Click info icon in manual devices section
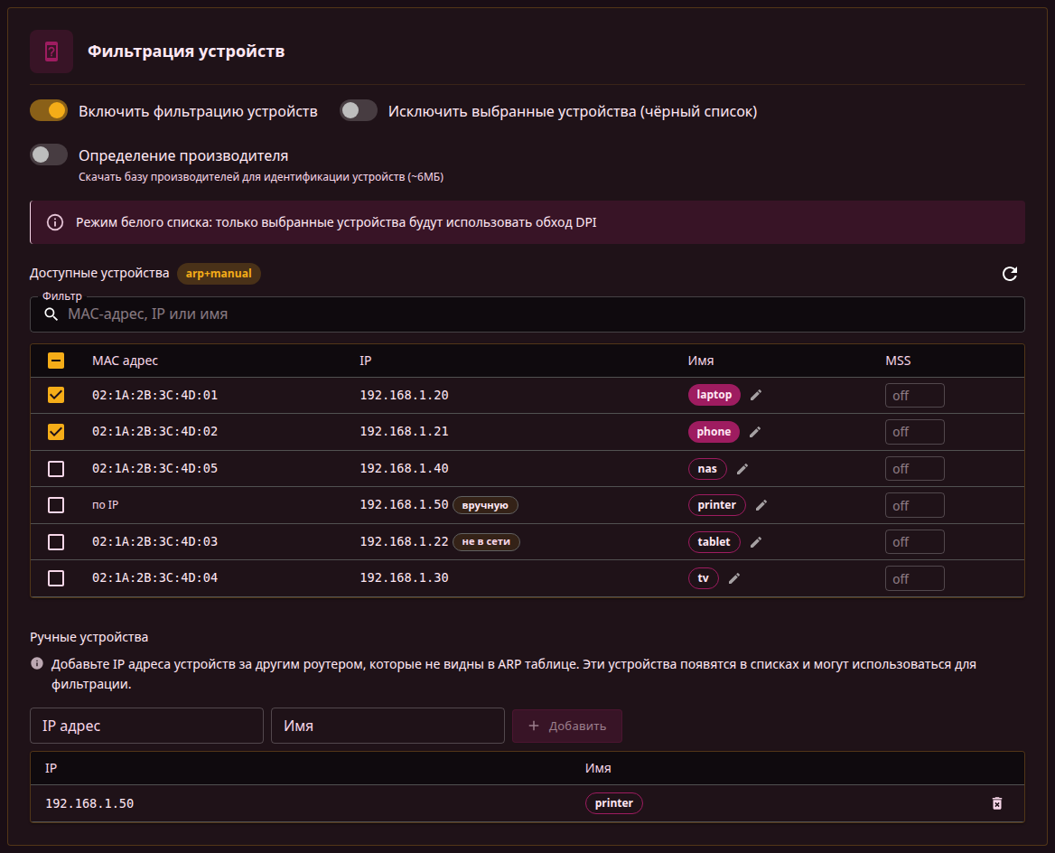Image resolution: width=1055 pixels, height=853 pixels. [37, 664]
